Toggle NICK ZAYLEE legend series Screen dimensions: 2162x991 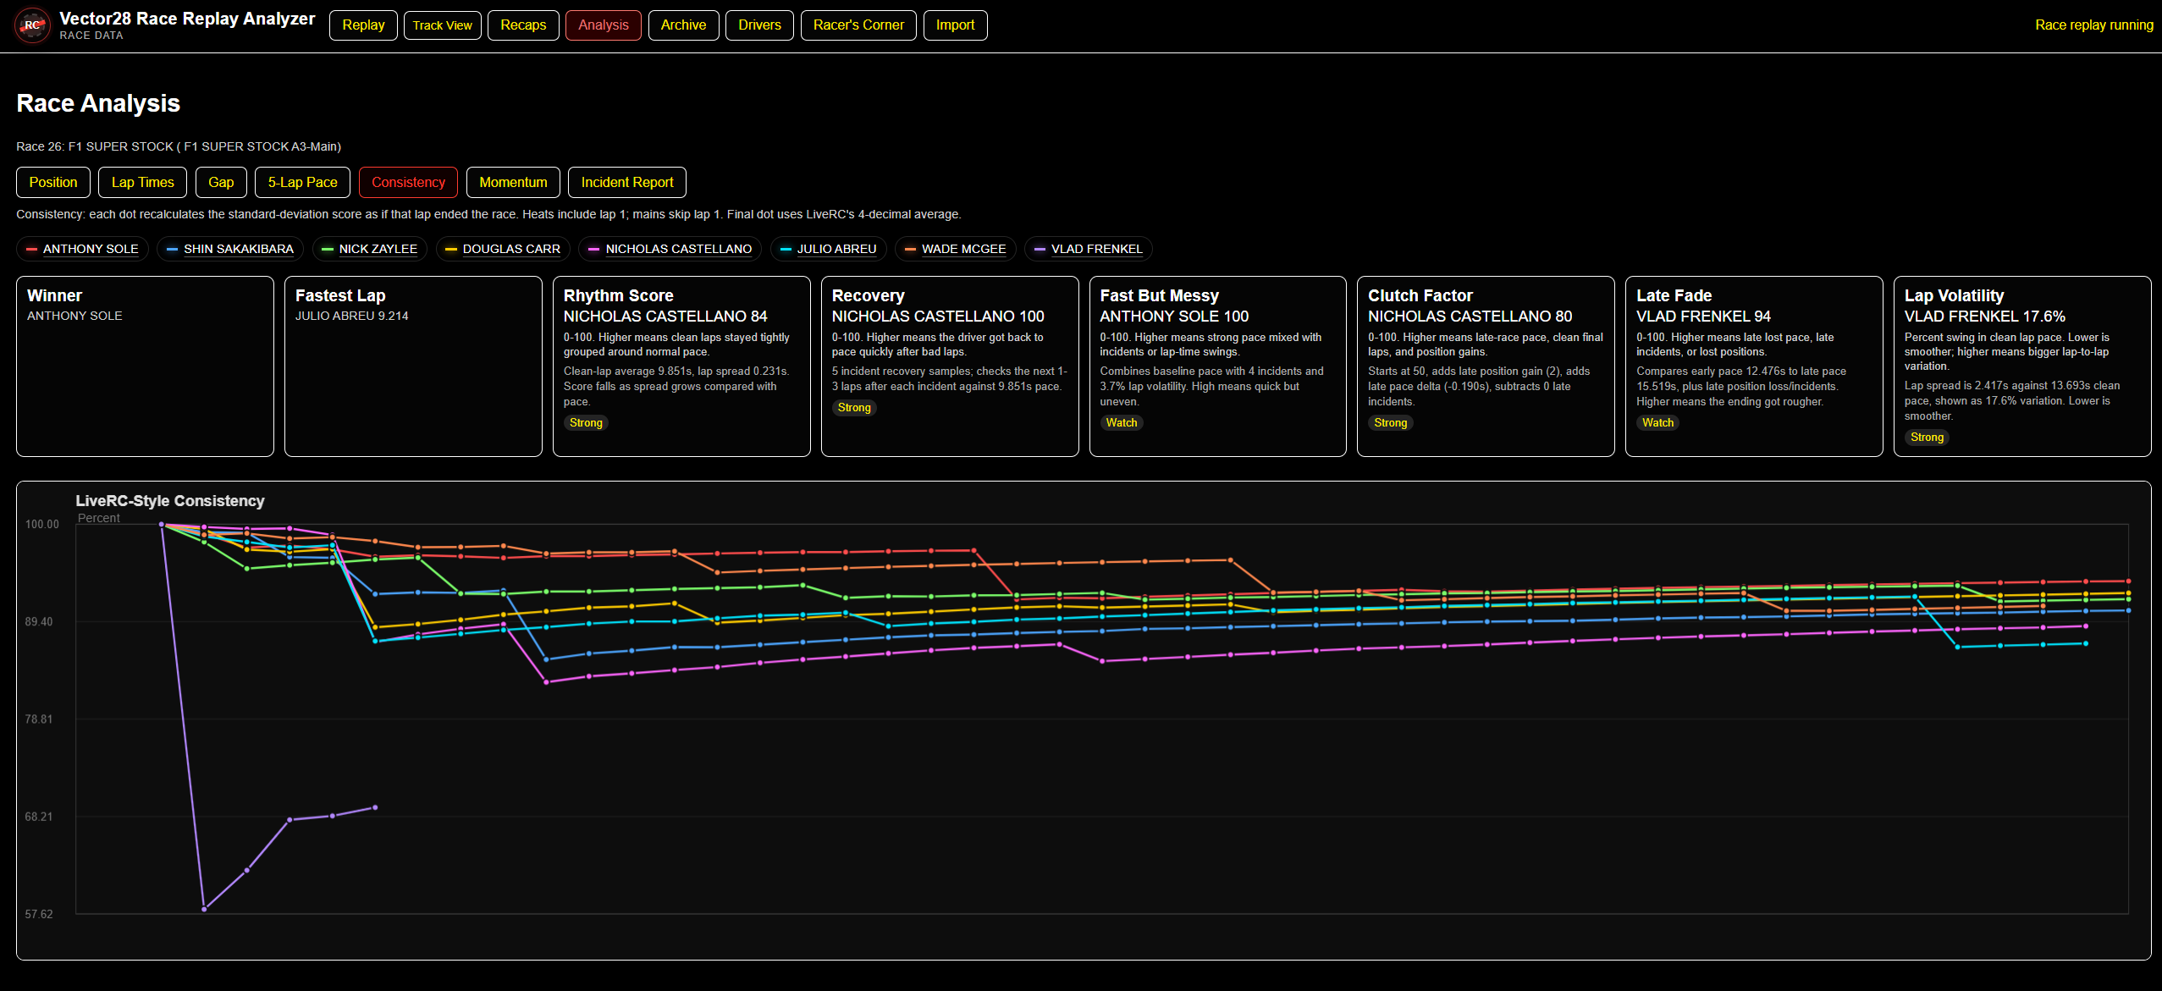(x=370, y=249)
